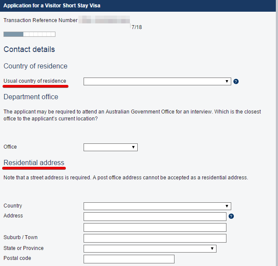Click the Residential address section heading
Image resolution: width=278 pixels, height=266 pixels.
pos(34,162)
